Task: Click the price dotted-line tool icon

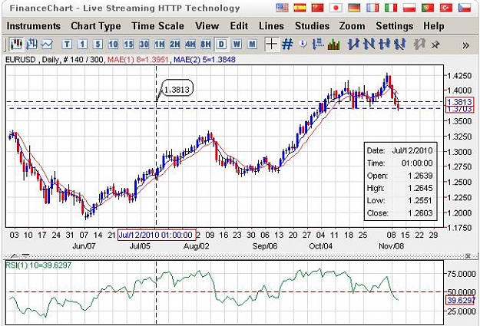Action: [x=318, y=44]
